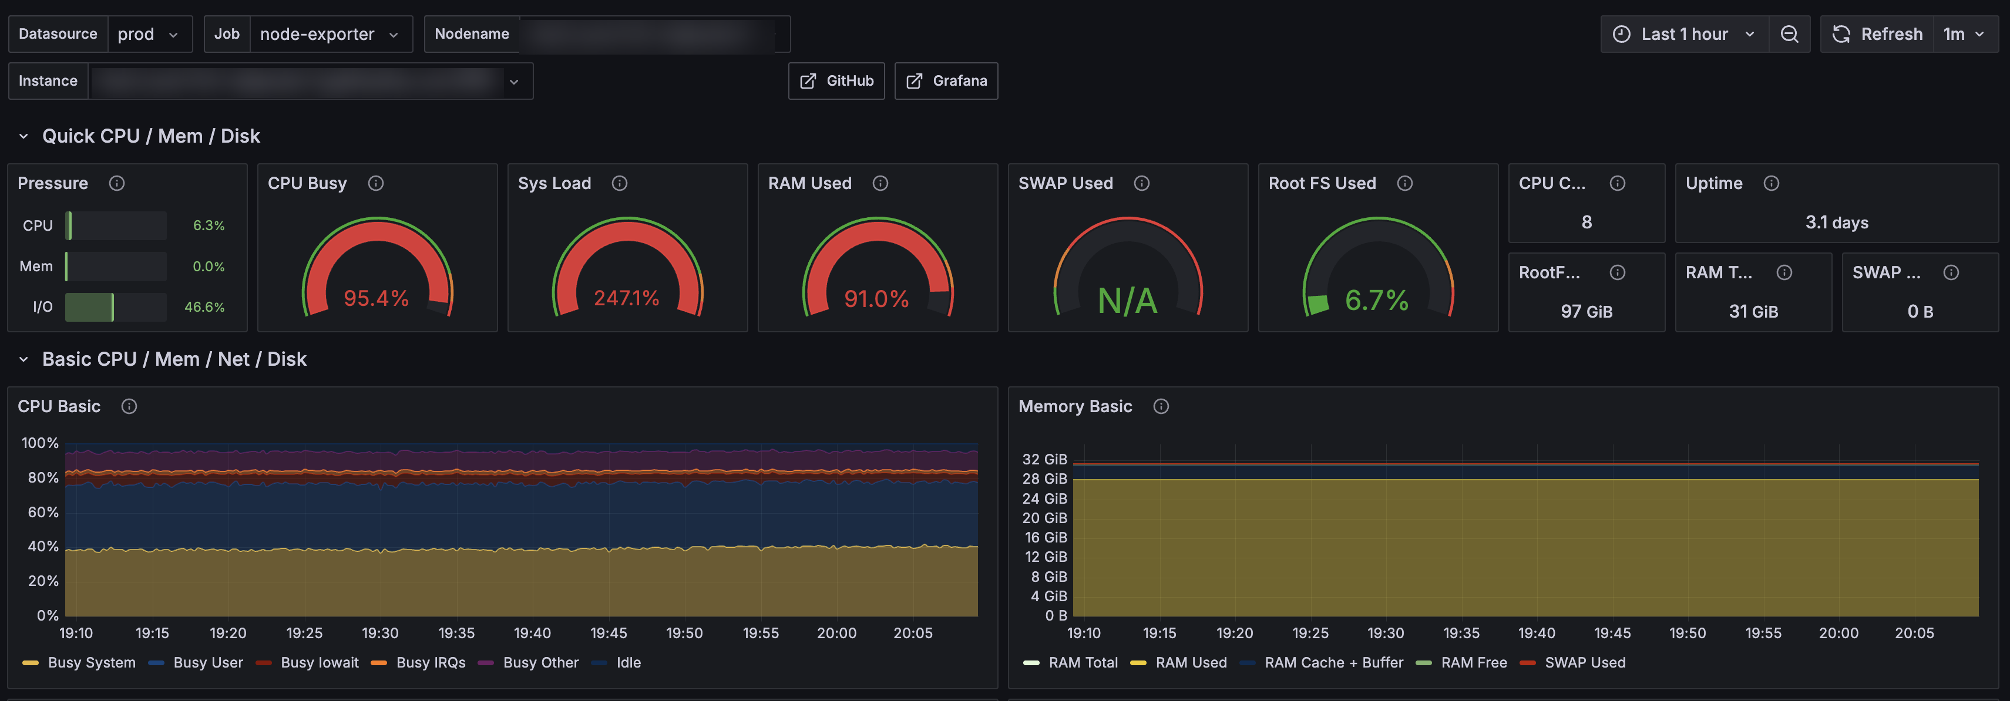Click the zoom out time range icon
This screenshot has height=701, width=2010.
(1789, 34)
